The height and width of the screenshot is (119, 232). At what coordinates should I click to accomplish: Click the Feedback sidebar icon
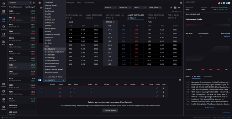point(3,93)
